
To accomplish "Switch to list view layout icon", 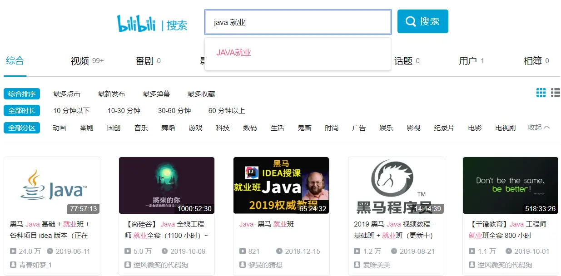I will click(x=556, y=93).
